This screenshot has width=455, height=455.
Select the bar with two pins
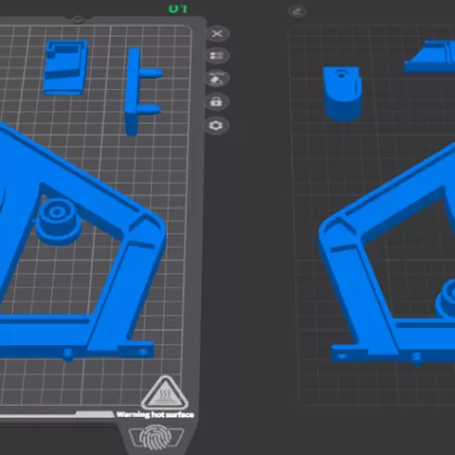(142, 92)
